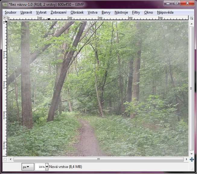Click the horizontal scrollbar right arrow

coord(186,159)
